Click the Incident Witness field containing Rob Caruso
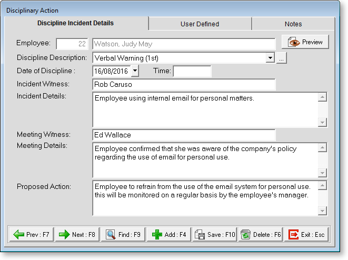 [x=183, y=84]
